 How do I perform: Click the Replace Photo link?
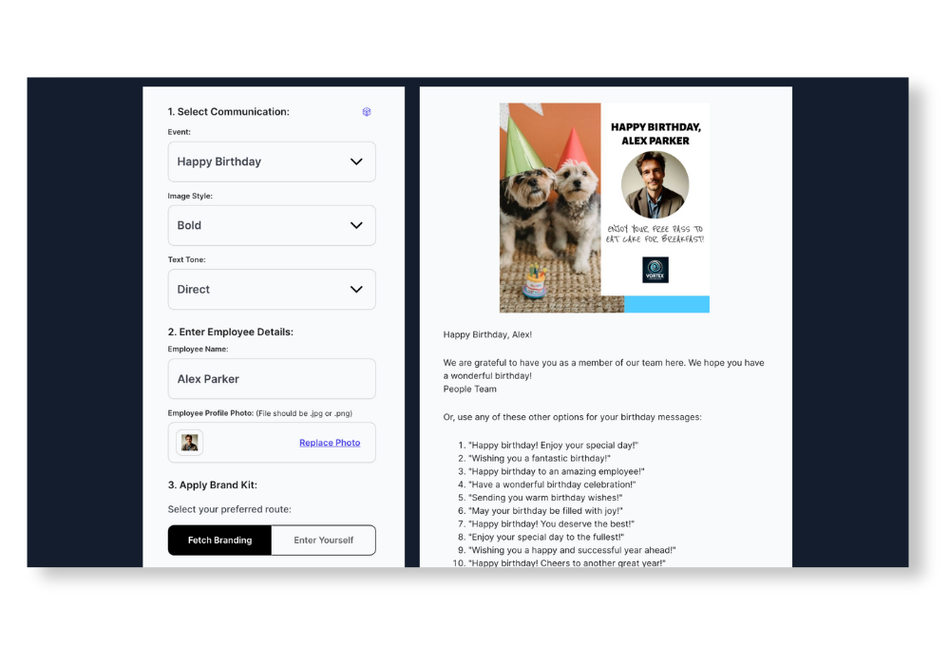330,443
